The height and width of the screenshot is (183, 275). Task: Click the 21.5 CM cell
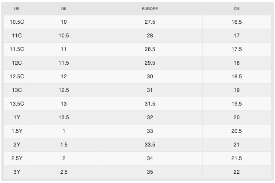pyautogui.click(x=237, y=158)
